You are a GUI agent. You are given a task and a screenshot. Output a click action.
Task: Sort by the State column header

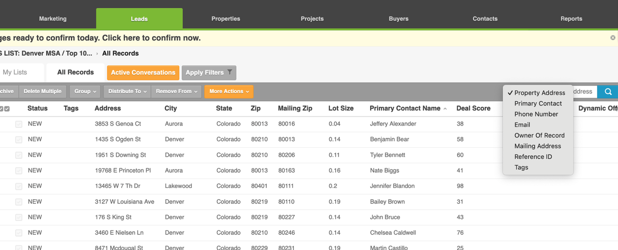[x=224, y=108]
